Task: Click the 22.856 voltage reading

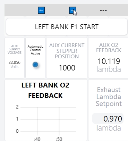Action: point(15,63)
